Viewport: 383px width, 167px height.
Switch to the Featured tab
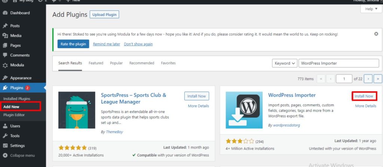(96, 63)
